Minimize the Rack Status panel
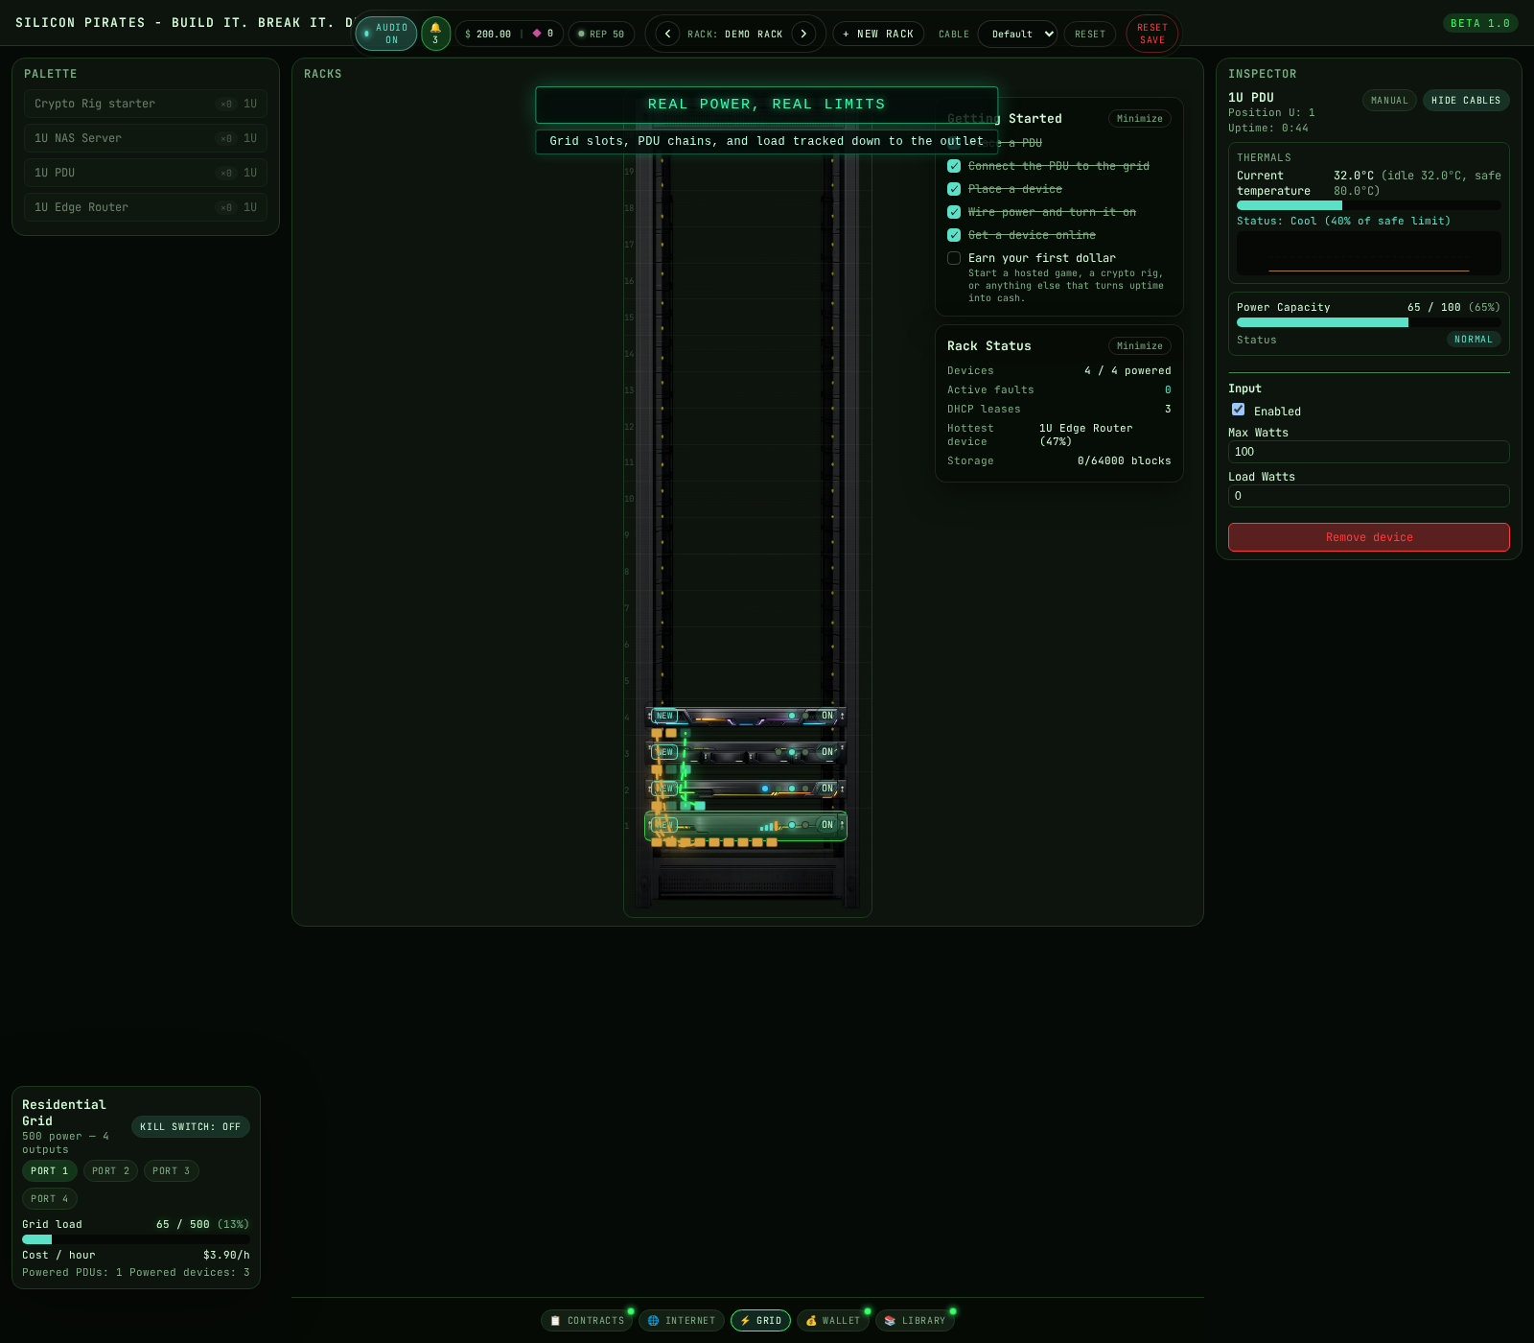1534x1343 pixels. pyautogui.click(x=1140, y=346)
